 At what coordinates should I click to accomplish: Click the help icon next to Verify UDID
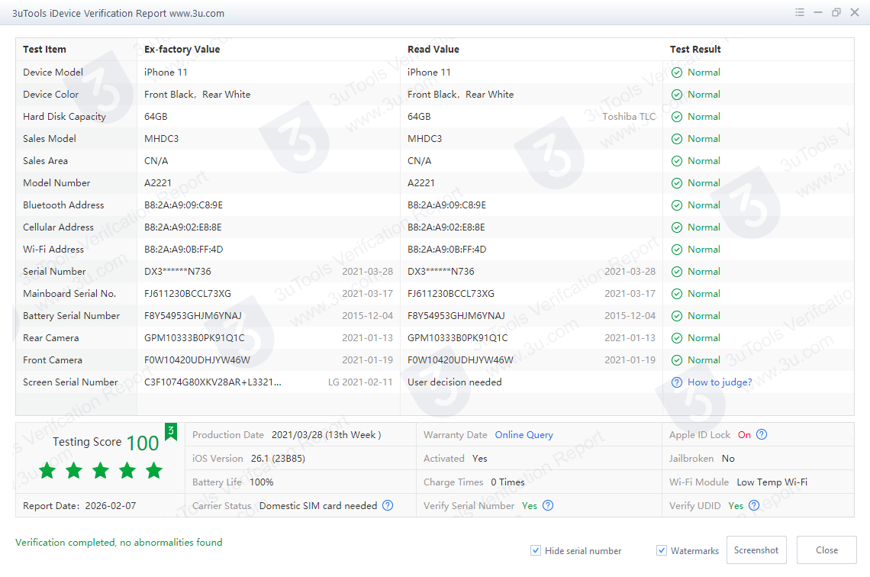coord(754,505)
